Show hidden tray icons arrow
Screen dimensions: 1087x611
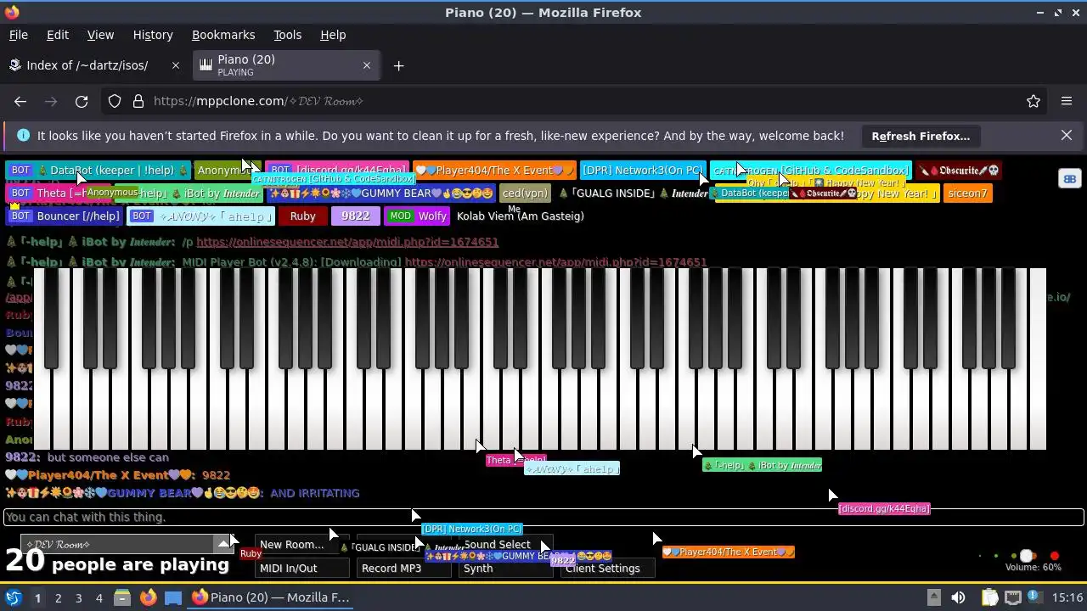pos(933,597)
